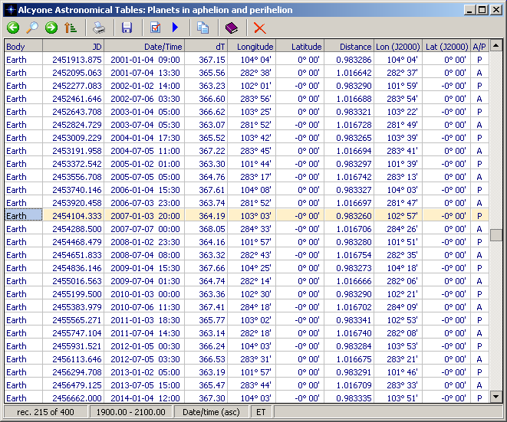Click the red X close icon in toolbar

[x=260, y=28]
